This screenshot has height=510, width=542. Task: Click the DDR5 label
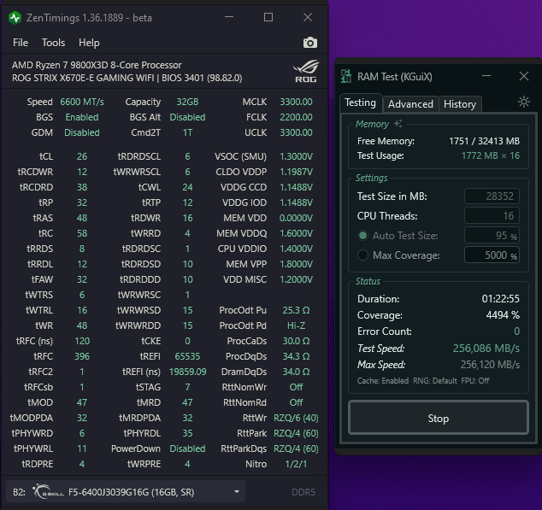(x=303, y=492)
